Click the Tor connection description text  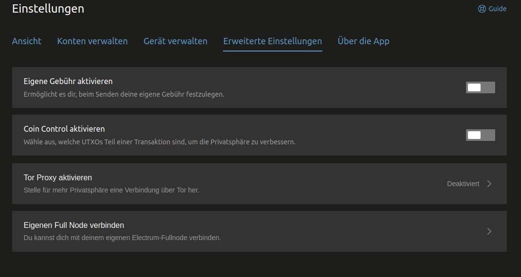pyautogui.click(x=112, y=190)
